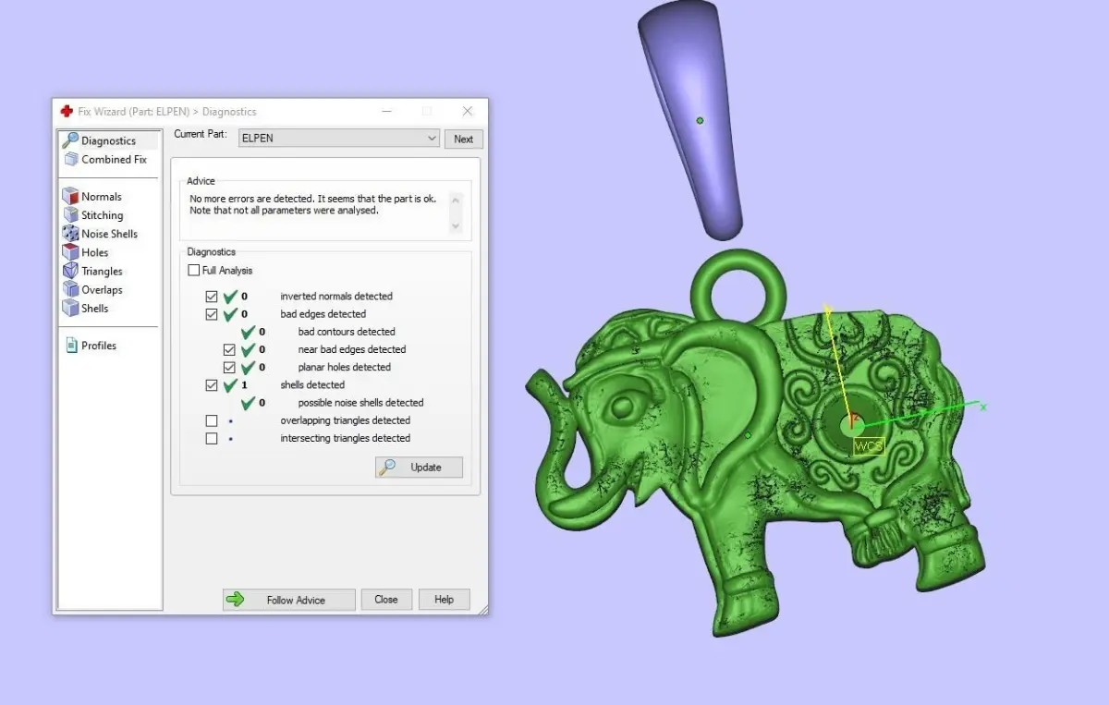Enable the Full Analysis checkbox
Screen dimensions: 1109x705
(x=193, y=271)
